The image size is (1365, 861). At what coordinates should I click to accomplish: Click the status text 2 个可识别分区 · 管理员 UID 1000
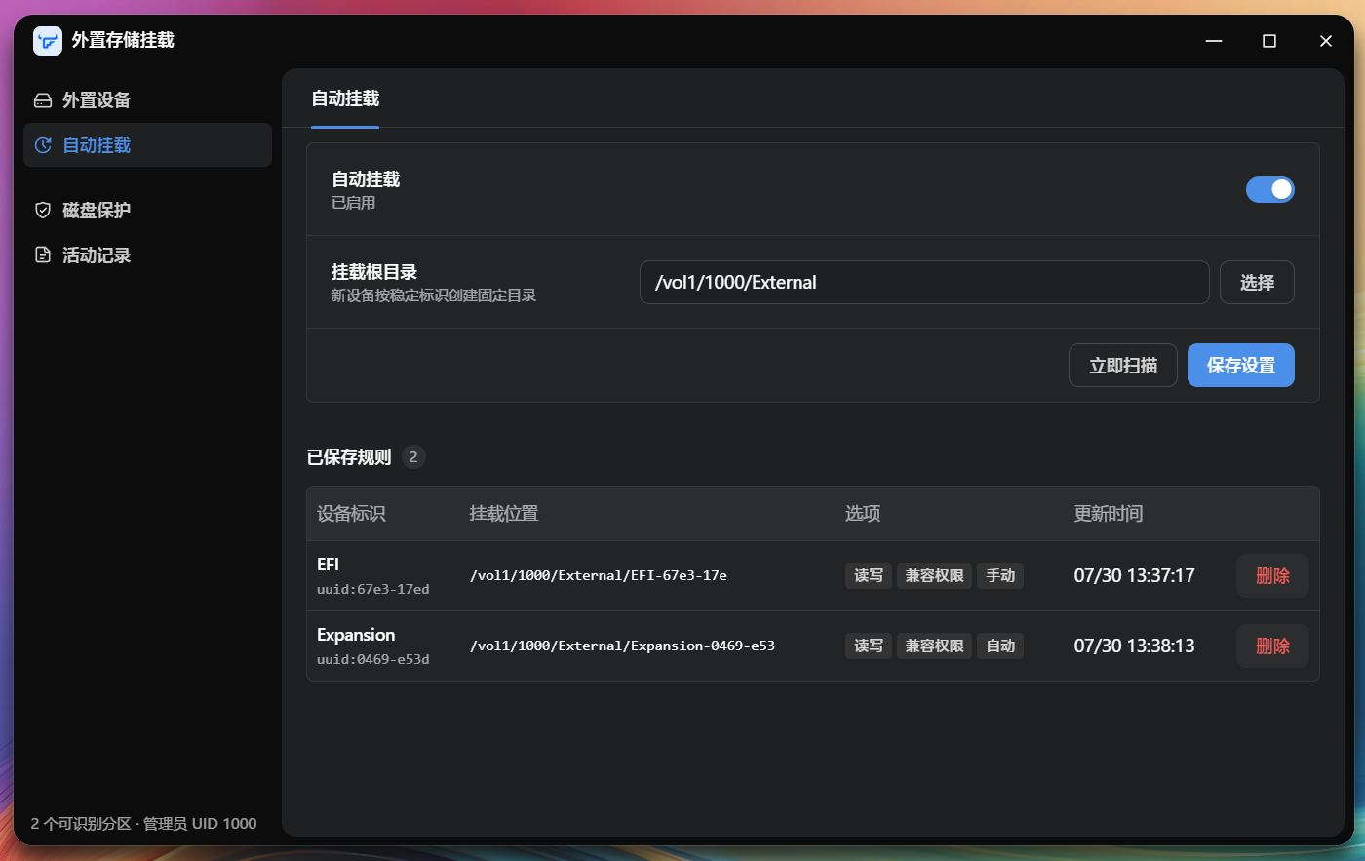[x=143, y=824]
